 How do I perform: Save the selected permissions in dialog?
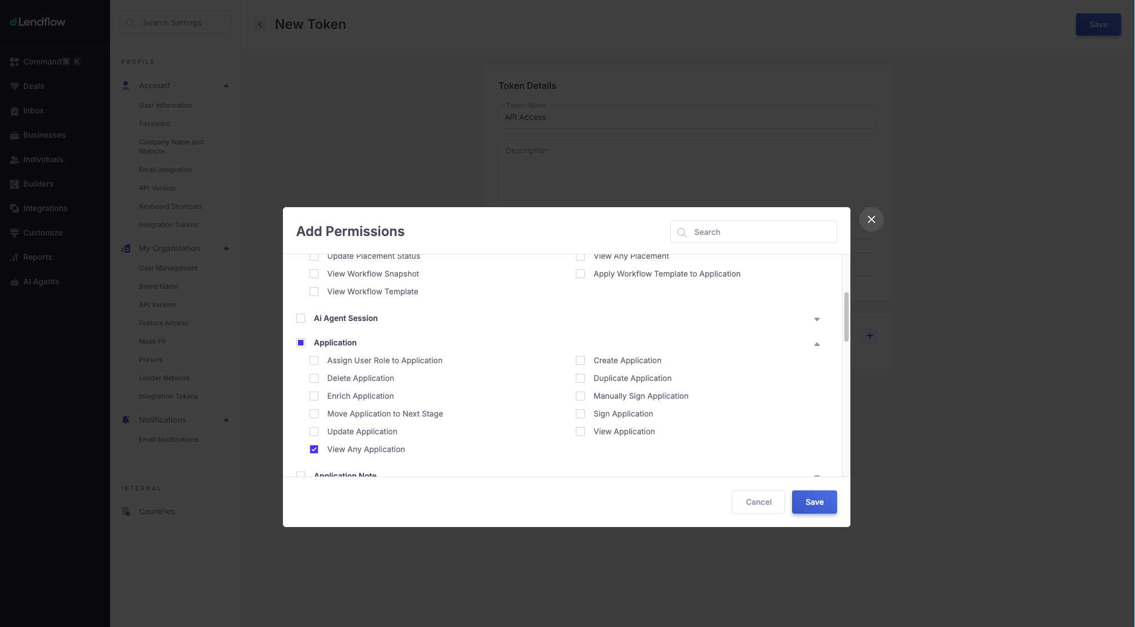click(x=814, y=502)
